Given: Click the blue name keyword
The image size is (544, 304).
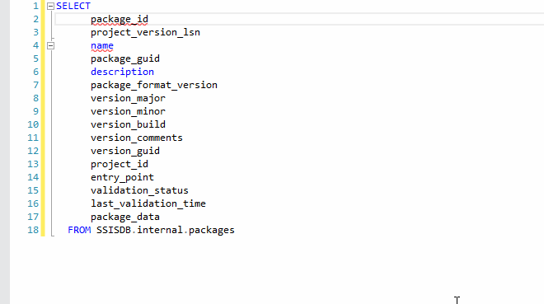Looking at the screenshot, I should [102, 46].
